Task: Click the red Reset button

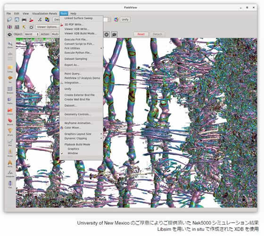Action: click(x=141, y=35)
